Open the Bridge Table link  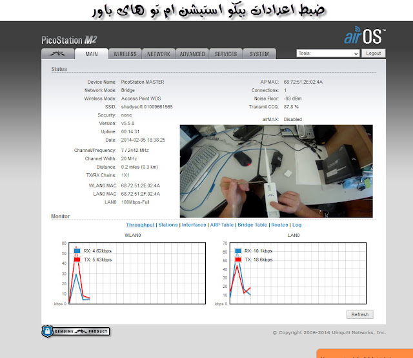pyautogui.click(x=252, y=225)
